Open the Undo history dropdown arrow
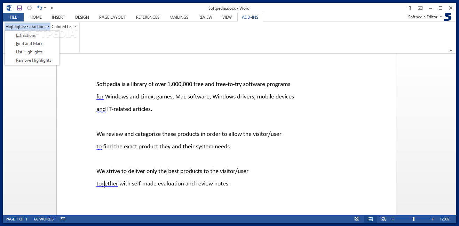Image resolution: width=459 pixels, height=226 pixels. coord(45,8)
